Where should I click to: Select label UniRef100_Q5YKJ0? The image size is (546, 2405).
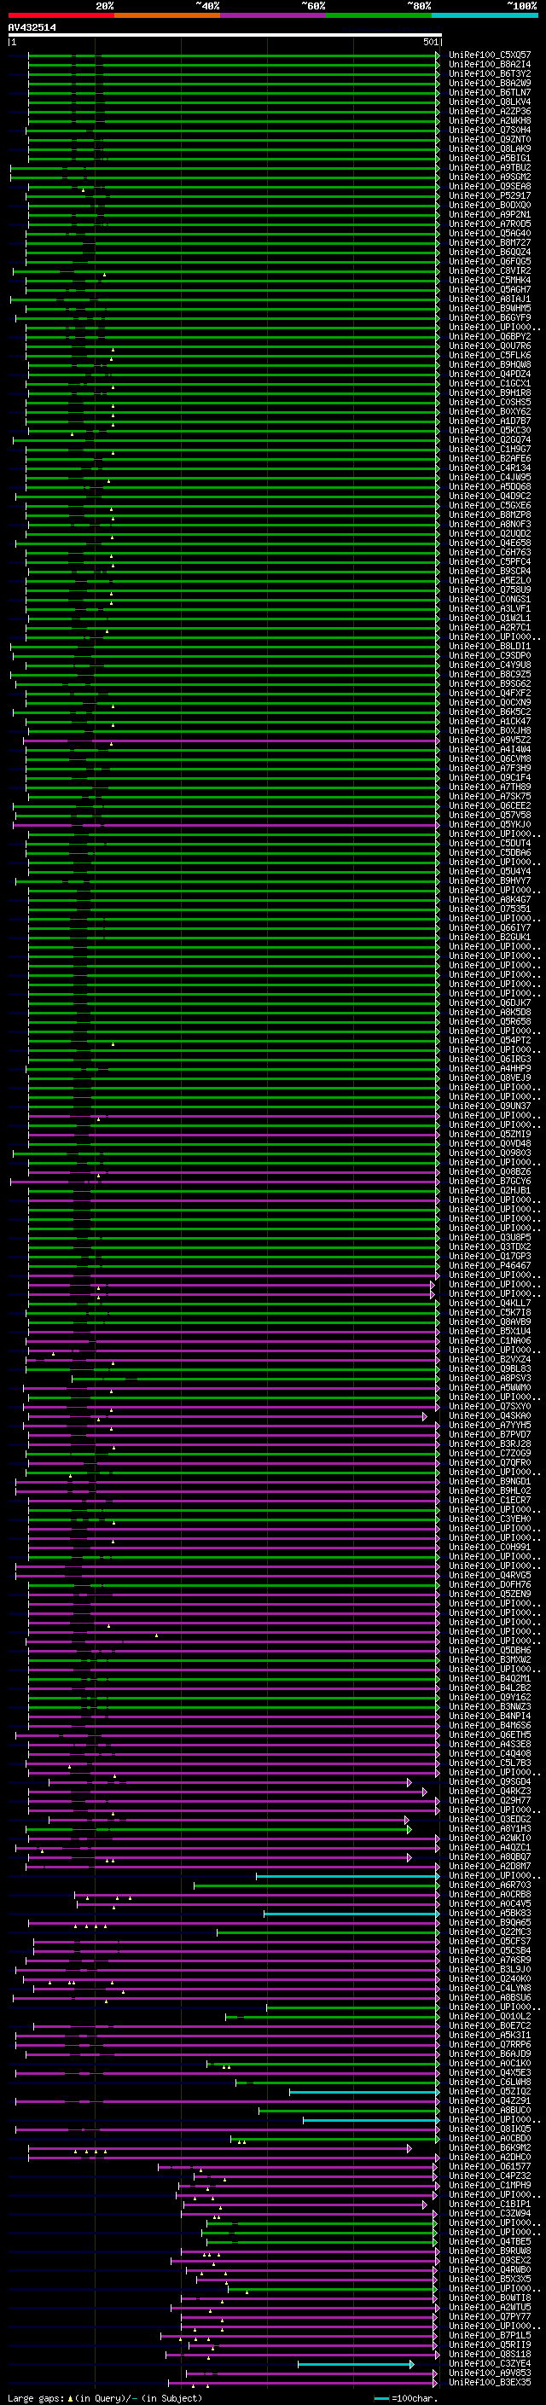pos(489,824)
